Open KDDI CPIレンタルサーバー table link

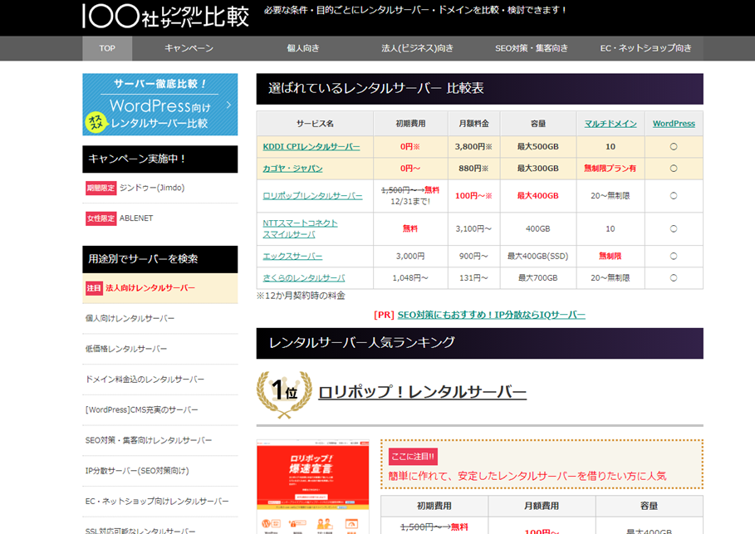coord(311,147)
